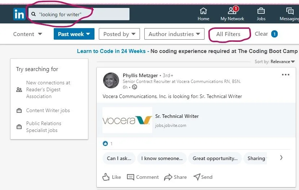Click the Share arrow button
The height and width of the screenshot is (190, 299).
(175, 177)
